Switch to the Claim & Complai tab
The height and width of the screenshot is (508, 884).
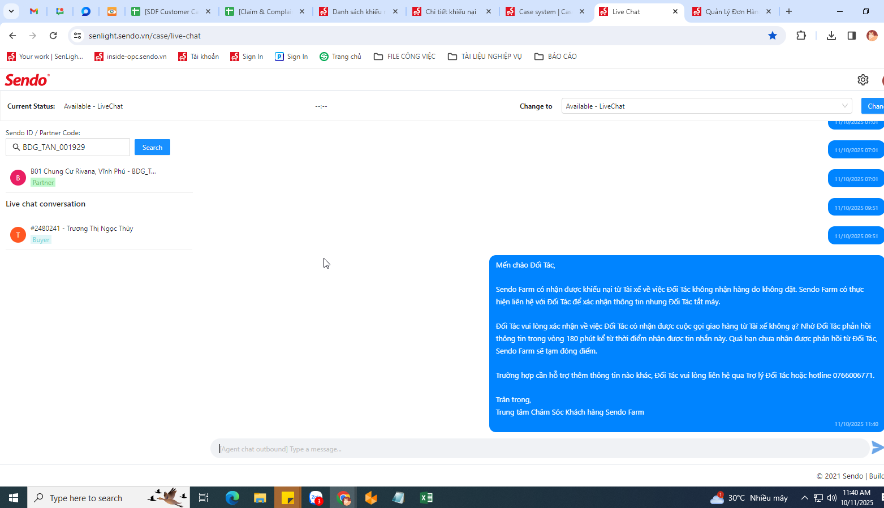coord(264,11)
